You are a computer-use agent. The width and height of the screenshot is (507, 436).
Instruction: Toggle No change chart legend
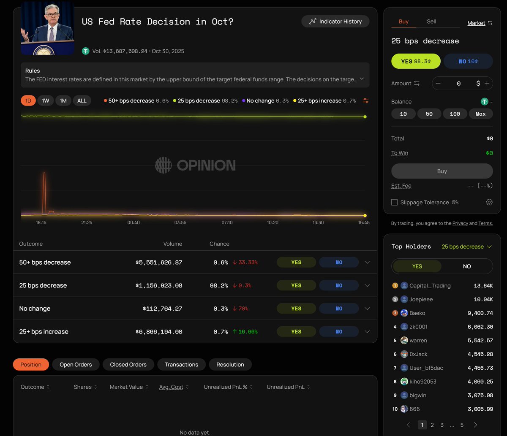point(265,100)
